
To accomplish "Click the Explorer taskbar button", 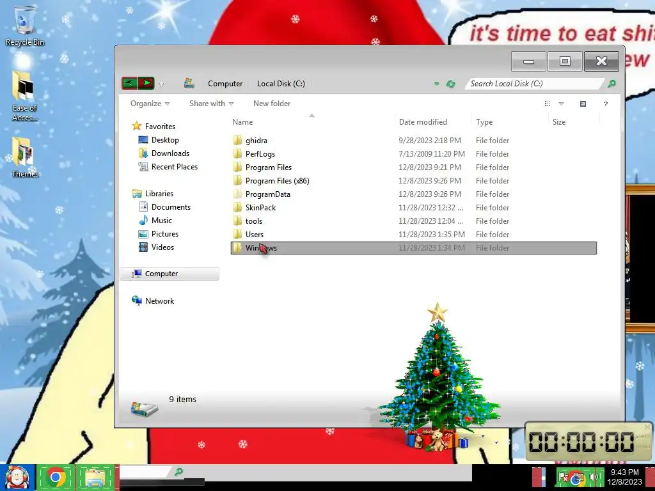I will click(96, 477).
